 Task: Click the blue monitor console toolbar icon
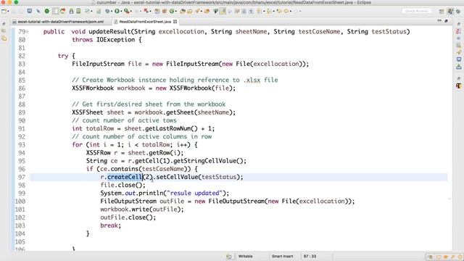coord(30,11)
